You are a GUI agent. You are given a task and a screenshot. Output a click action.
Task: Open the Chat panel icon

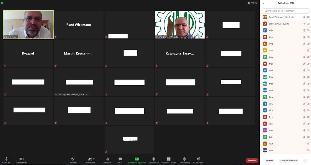pos(120,159)
